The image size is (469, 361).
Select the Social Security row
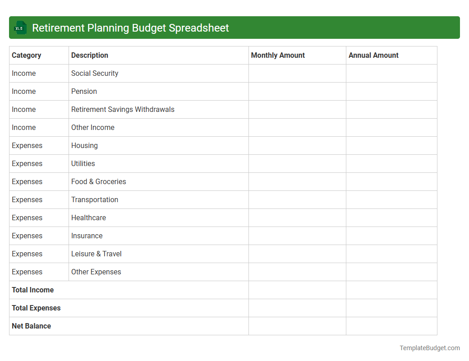click(95, 73)
